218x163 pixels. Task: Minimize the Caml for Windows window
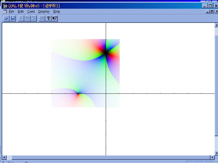click(205, 6)
